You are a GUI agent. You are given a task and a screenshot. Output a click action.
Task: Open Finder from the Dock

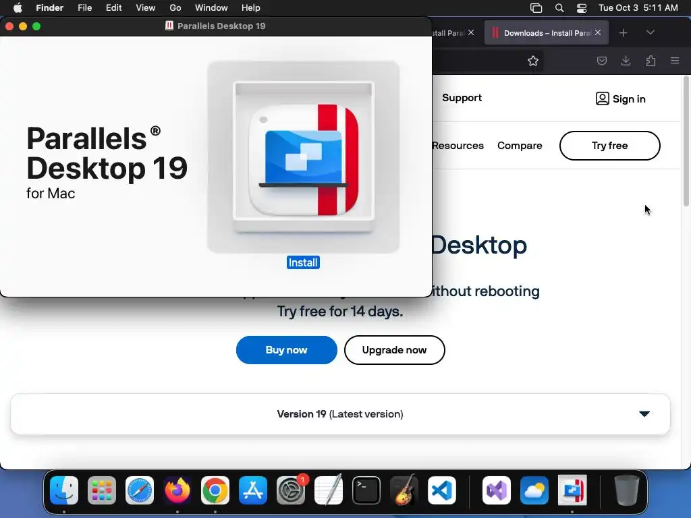click(x=64, y=490)
